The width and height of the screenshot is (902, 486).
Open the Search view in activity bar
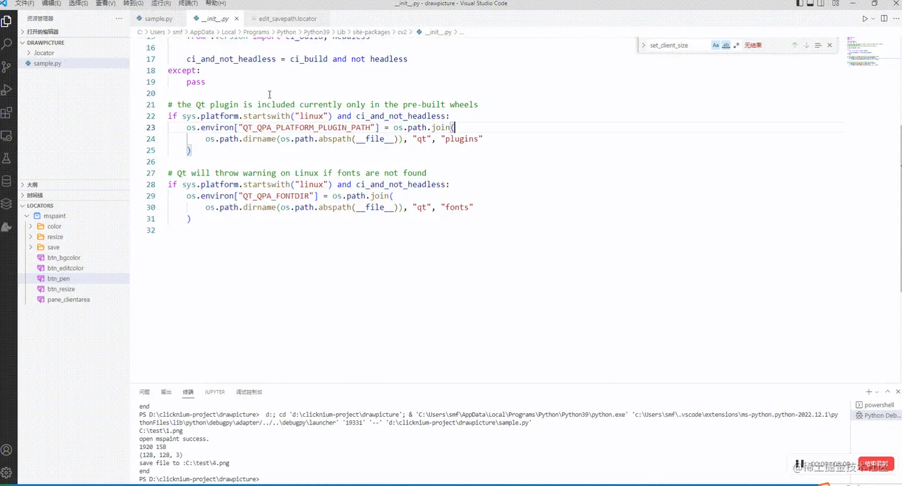point(7,44)
